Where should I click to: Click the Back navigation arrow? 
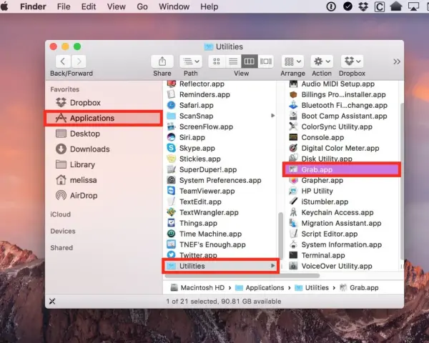point(63,61)
